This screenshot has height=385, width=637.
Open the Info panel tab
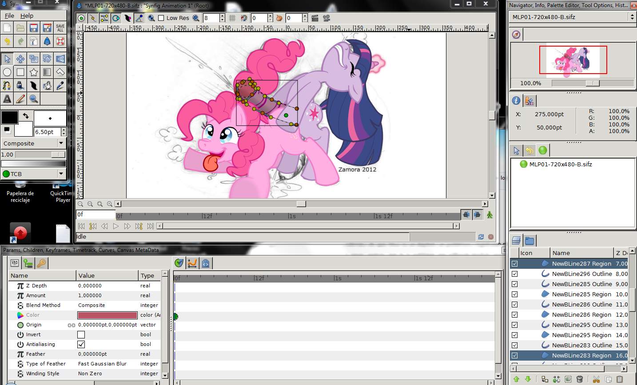(516, 101)
